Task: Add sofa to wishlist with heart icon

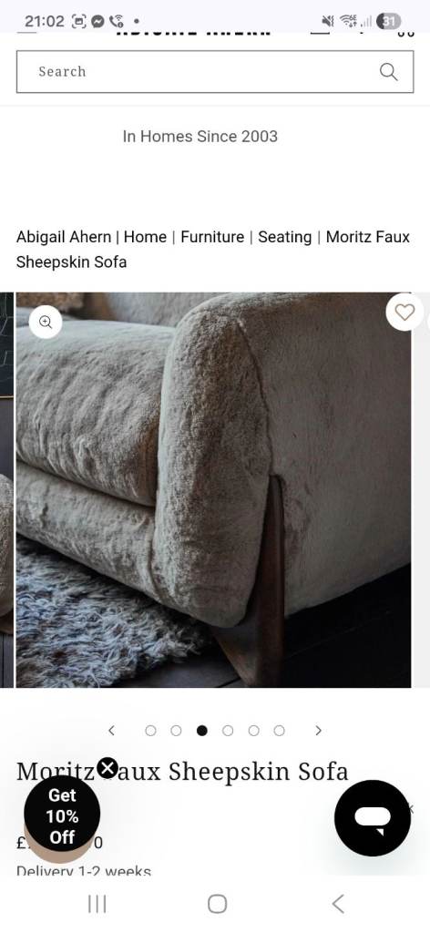Action: pos(405,312)
